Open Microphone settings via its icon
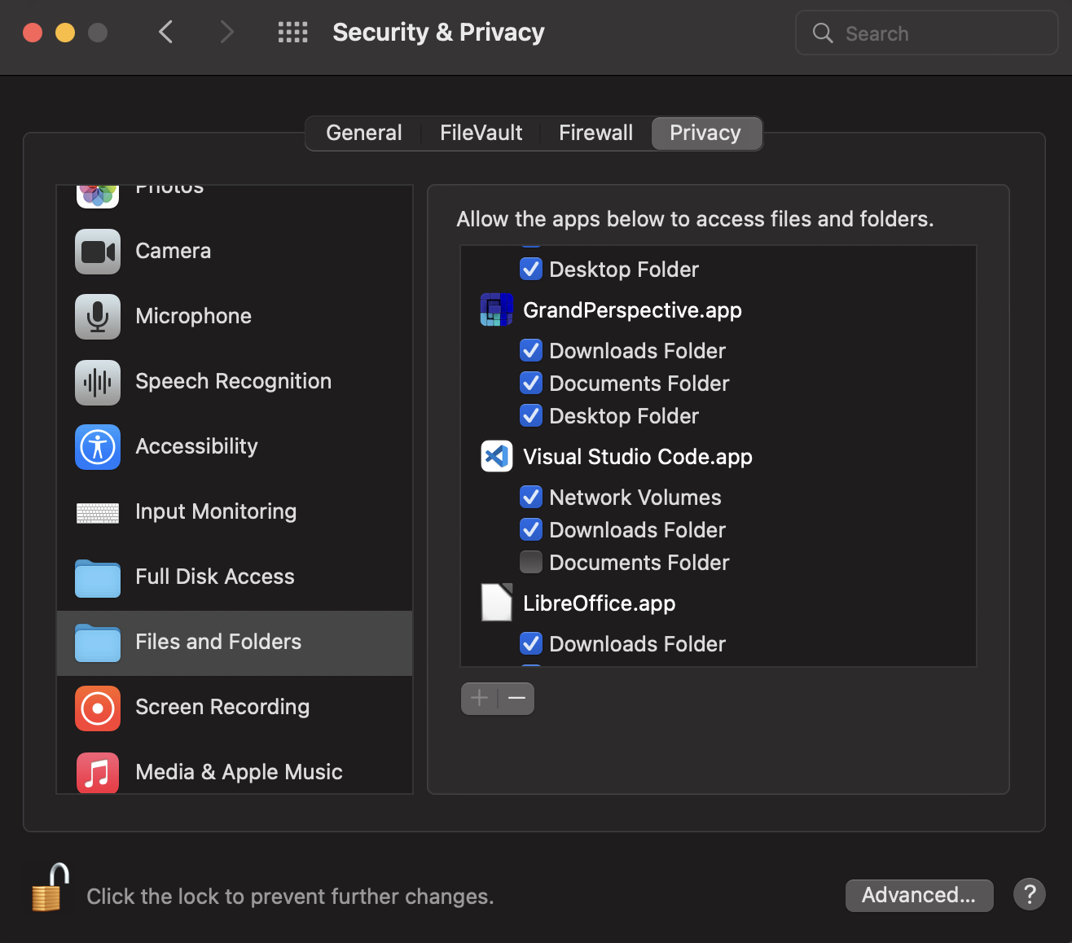The width and height of the screenshot is (1072, 943). coord(97,317)
